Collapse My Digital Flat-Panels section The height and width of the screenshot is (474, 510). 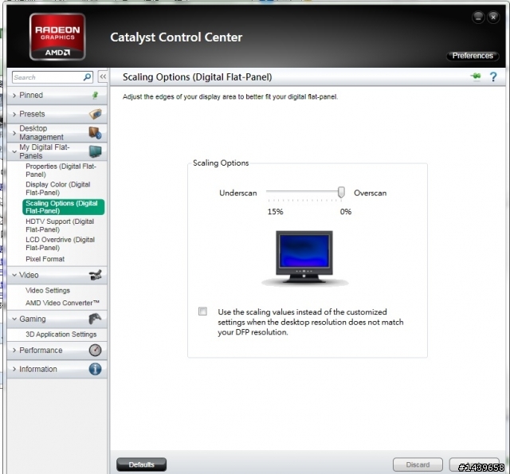point(57,151)
